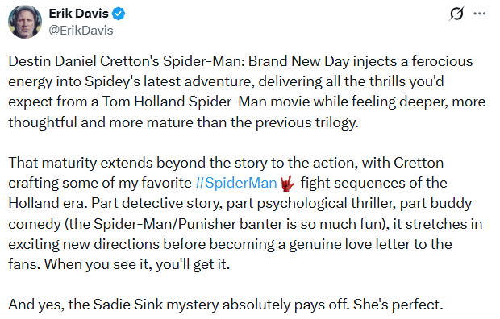
Task: Open the #SpiderMan hashtag
Action: click(x=235, y=183)
